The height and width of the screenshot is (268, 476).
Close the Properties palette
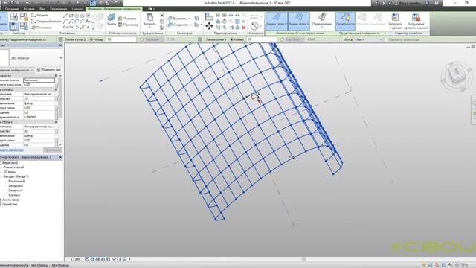point(60,45)
